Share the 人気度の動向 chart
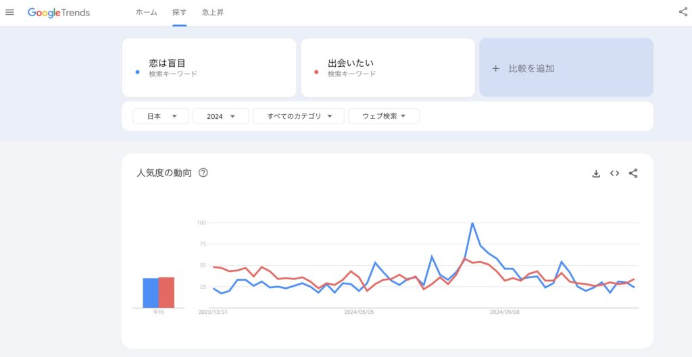Screen dimensions: 692x357 [633, 173]
